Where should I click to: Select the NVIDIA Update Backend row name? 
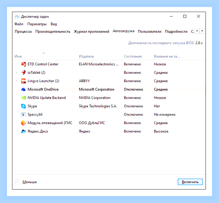click(47, 98)
